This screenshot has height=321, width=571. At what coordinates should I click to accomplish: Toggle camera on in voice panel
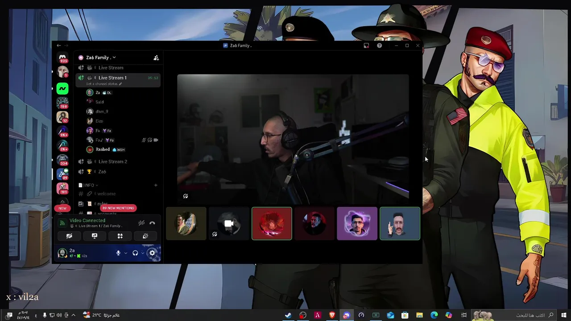69,236
